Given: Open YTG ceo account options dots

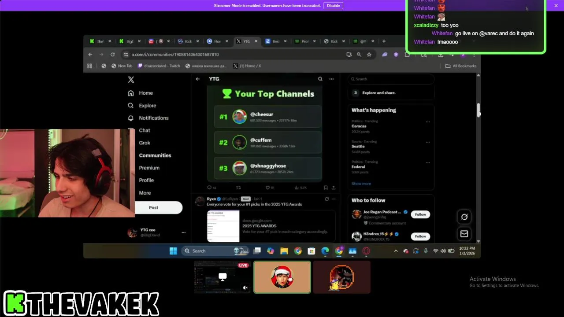Looking at the screenshot, I should click(184, 232).
